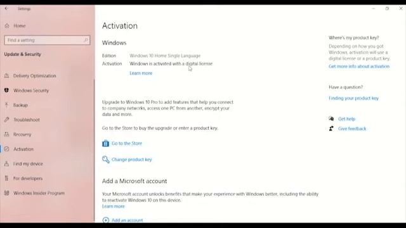Click Give feedback link
This screenshot has height=228, width=406.
tap(352, 129)
